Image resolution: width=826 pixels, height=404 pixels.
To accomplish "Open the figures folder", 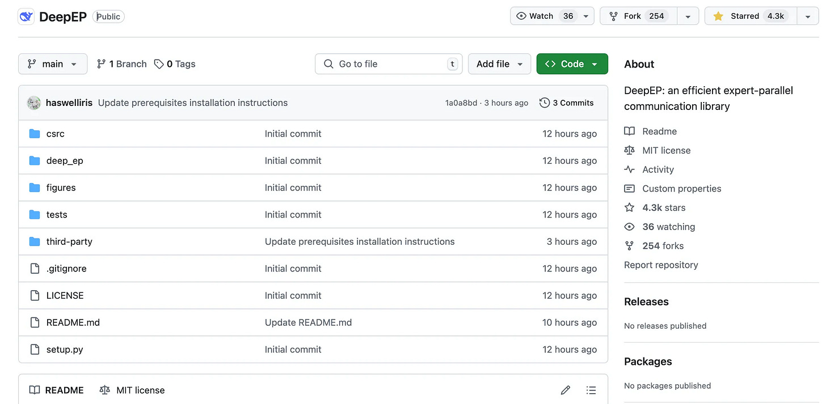I will click(61, 188).
